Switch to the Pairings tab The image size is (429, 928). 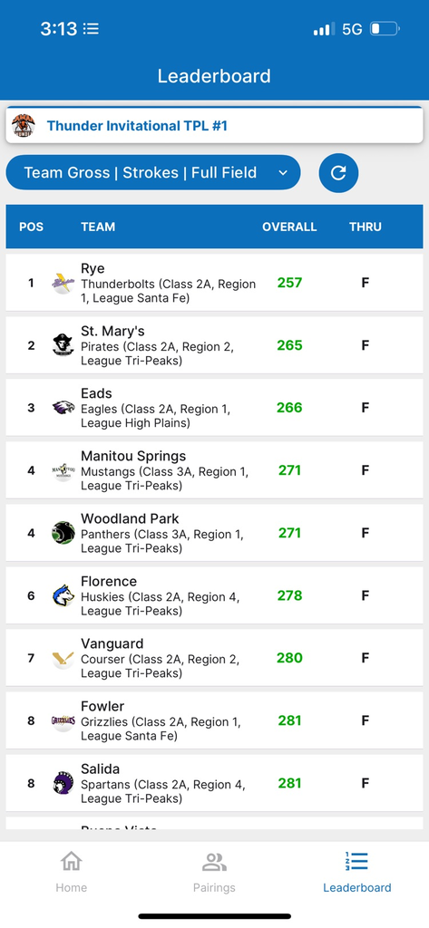pos(214,871)
